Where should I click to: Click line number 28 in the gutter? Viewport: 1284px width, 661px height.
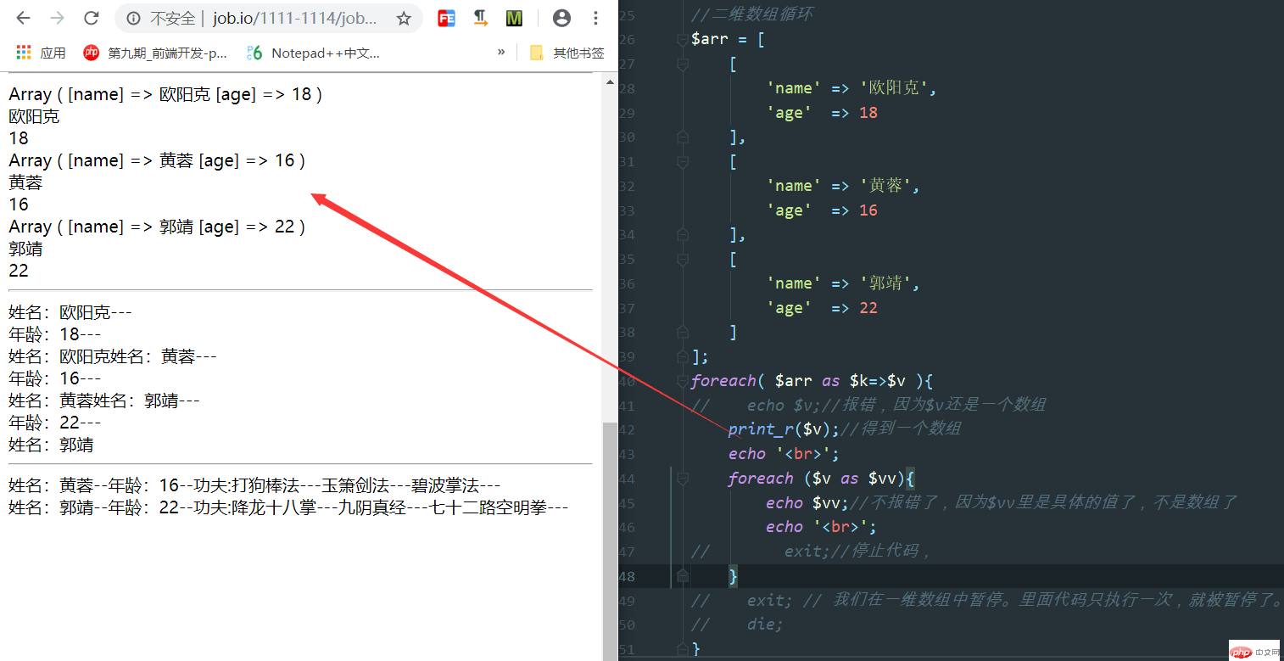(628, 87)
